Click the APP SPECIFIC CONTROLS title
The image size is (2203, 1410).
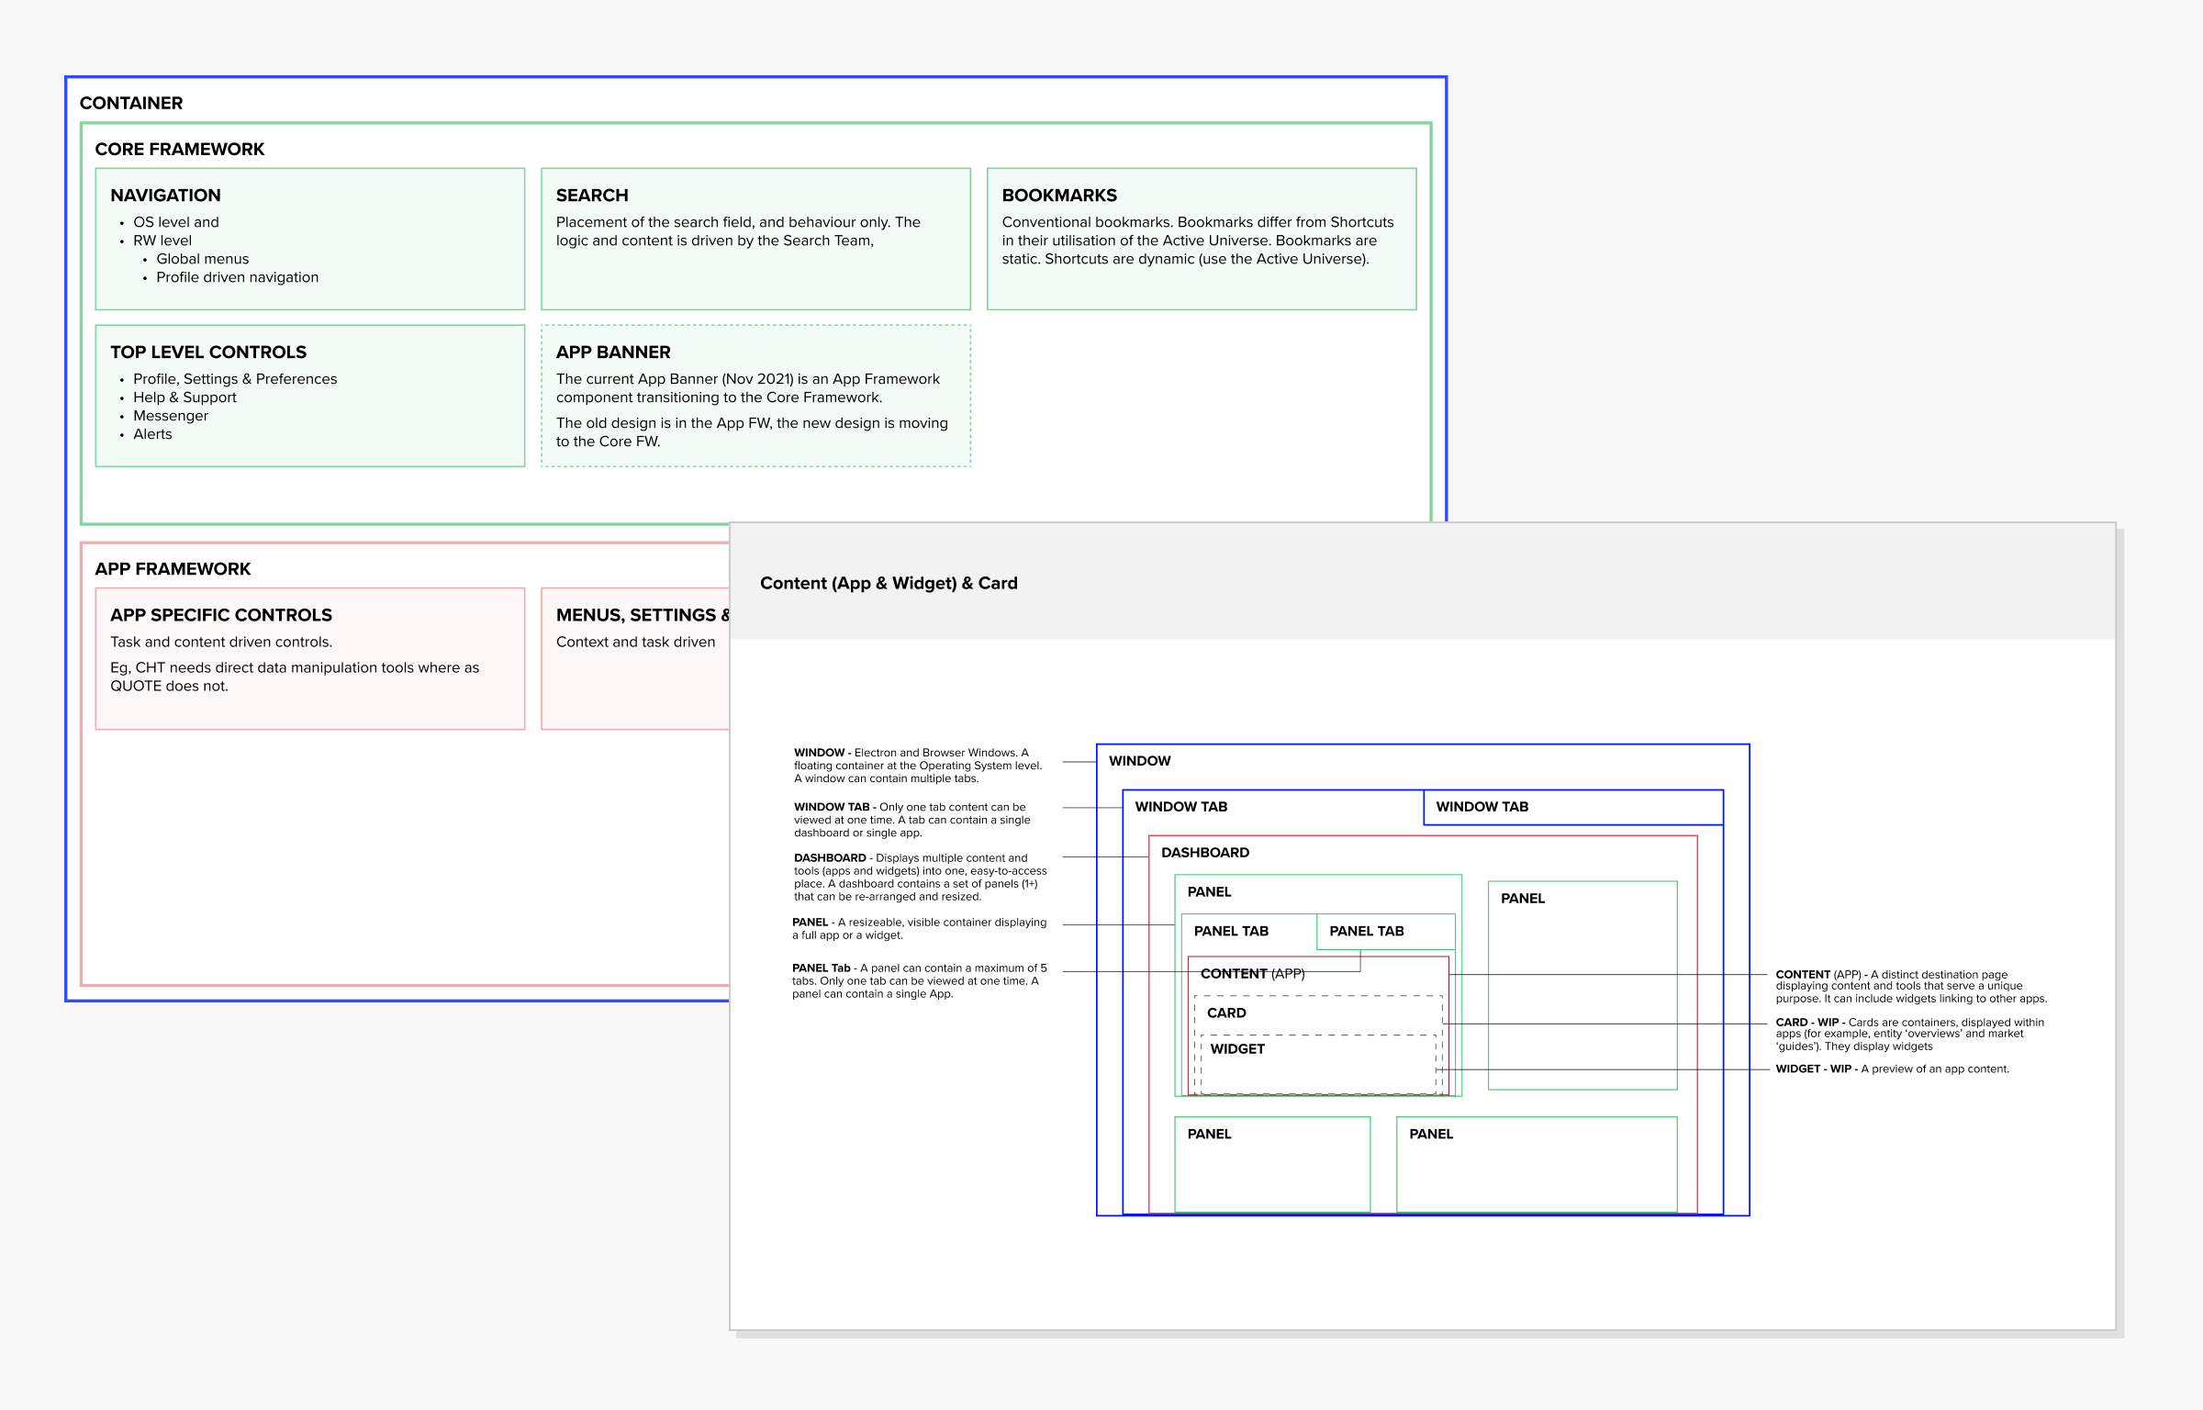click(x=221, y=615)
